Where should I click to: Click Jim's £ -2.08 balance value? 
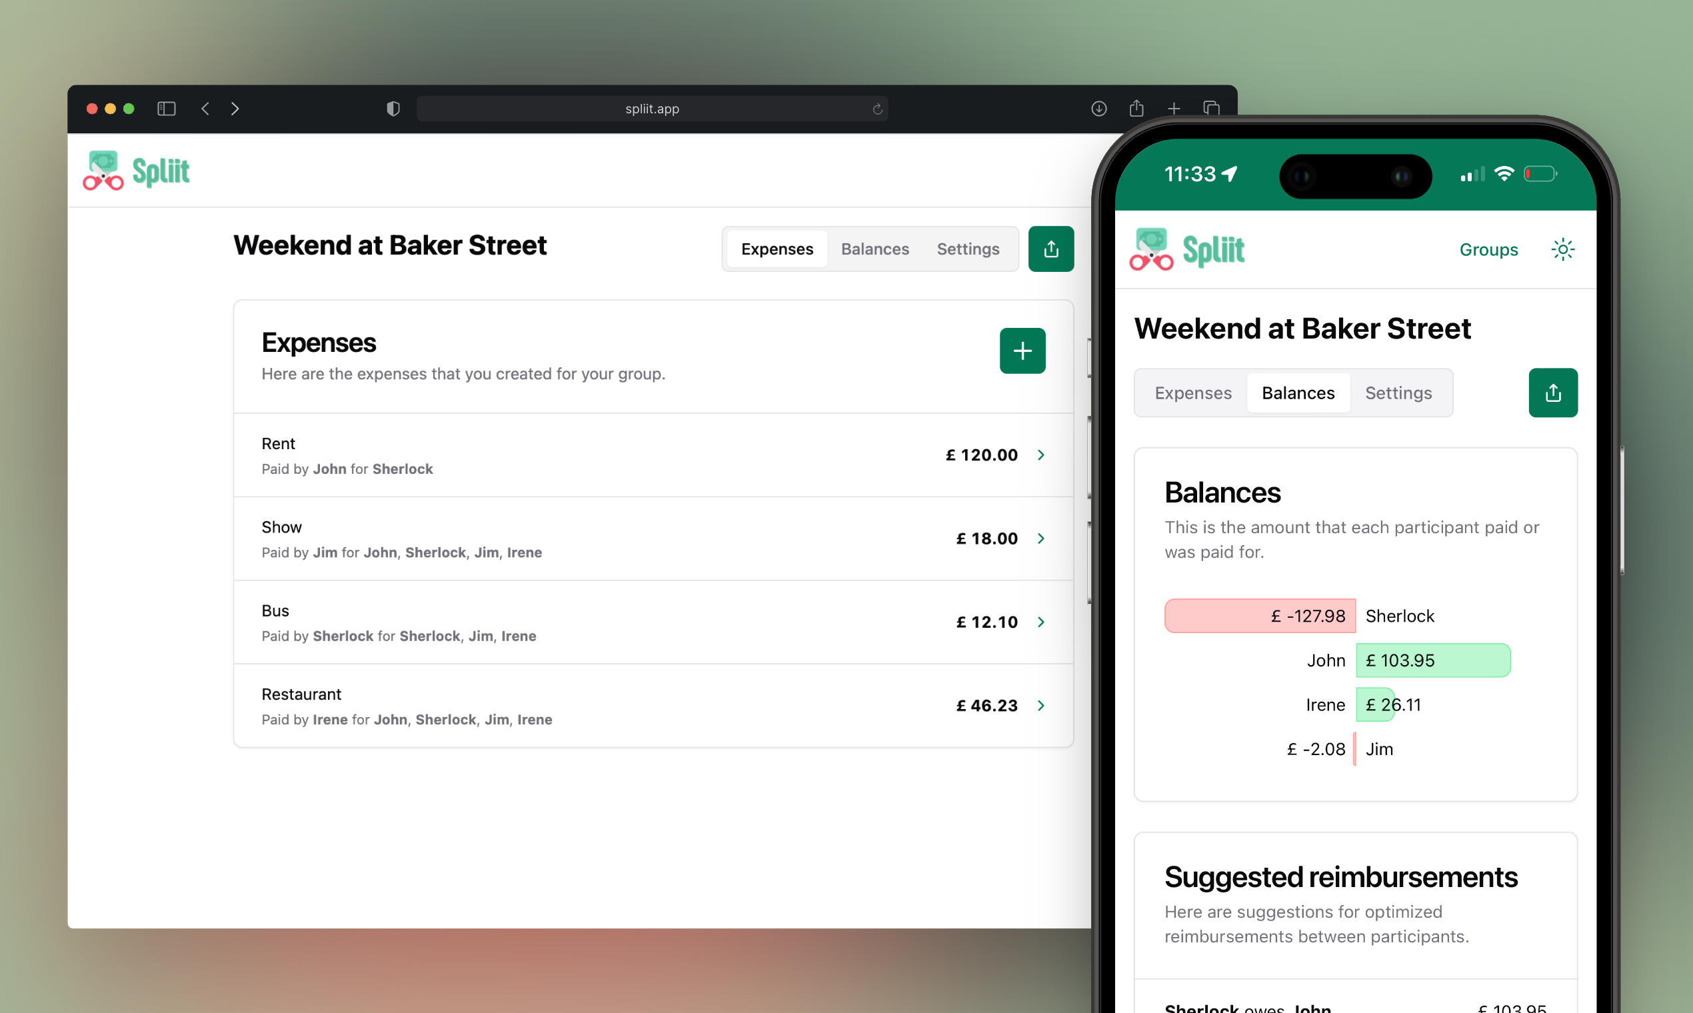pyautogui.click(x=1316, y=749)
